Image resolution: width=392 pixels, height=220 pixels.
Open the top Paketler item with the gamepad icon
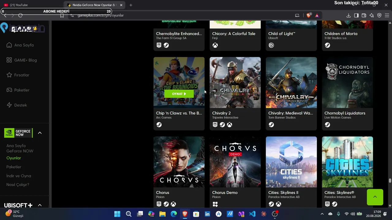pos(18,90)
